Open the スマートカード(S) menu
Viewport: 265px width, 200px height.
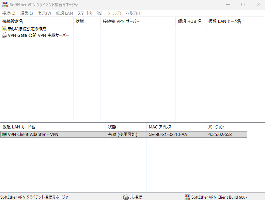[x=90, y=13]
